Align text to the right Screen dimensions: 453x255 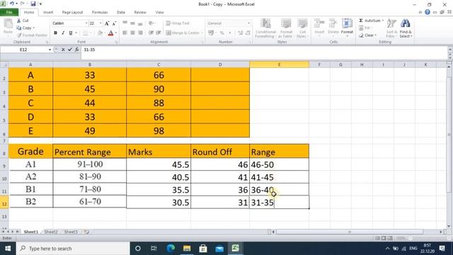[140, 33]
